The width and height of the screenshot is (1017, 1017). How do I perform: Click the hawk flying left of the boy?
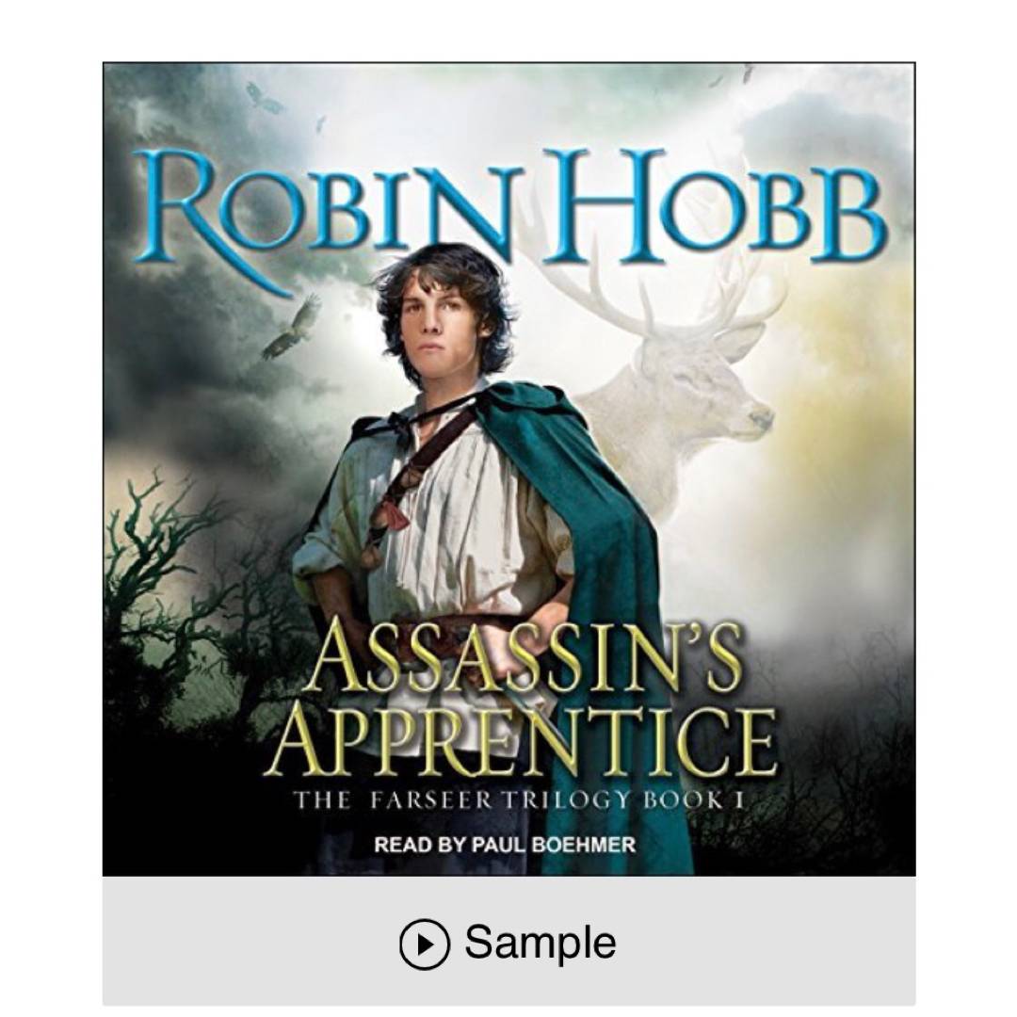coord(291,327)
